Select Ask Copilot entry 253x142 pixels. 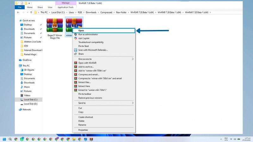click(x=104, y=38)
